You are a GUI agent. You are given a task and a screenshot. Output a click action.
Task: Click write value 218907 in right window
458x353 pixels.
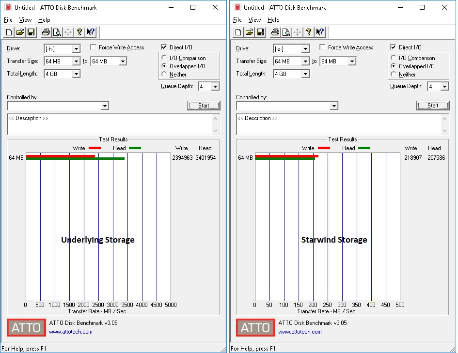pos(413,158)
